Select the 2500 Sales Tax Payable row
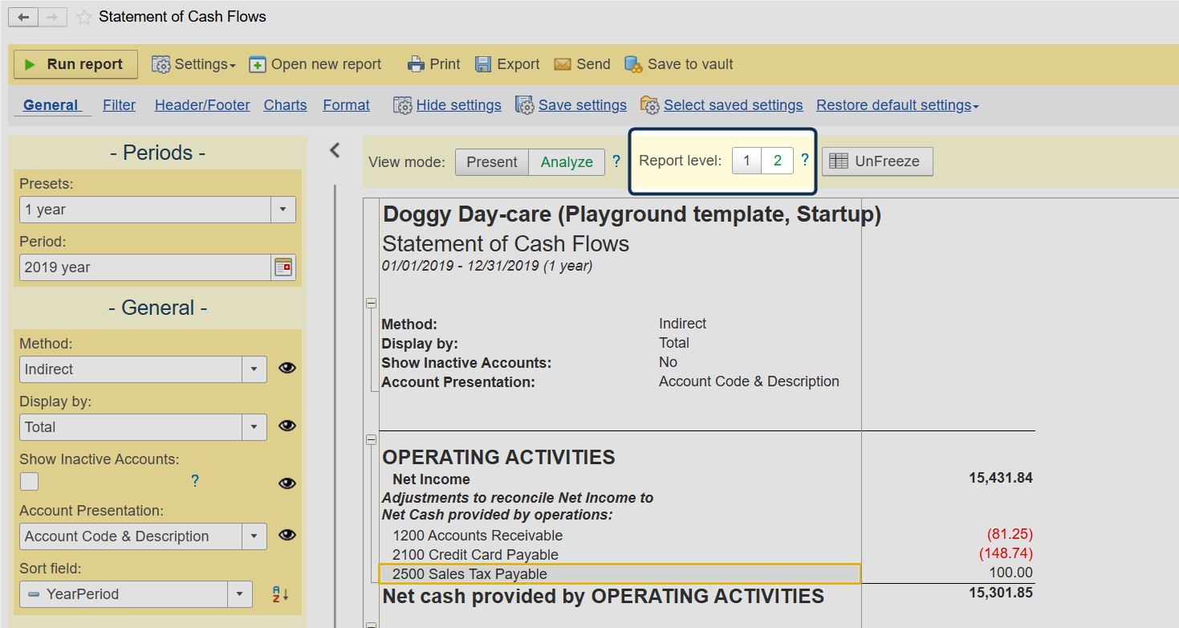1179x628 pixels. pos(620,573)
